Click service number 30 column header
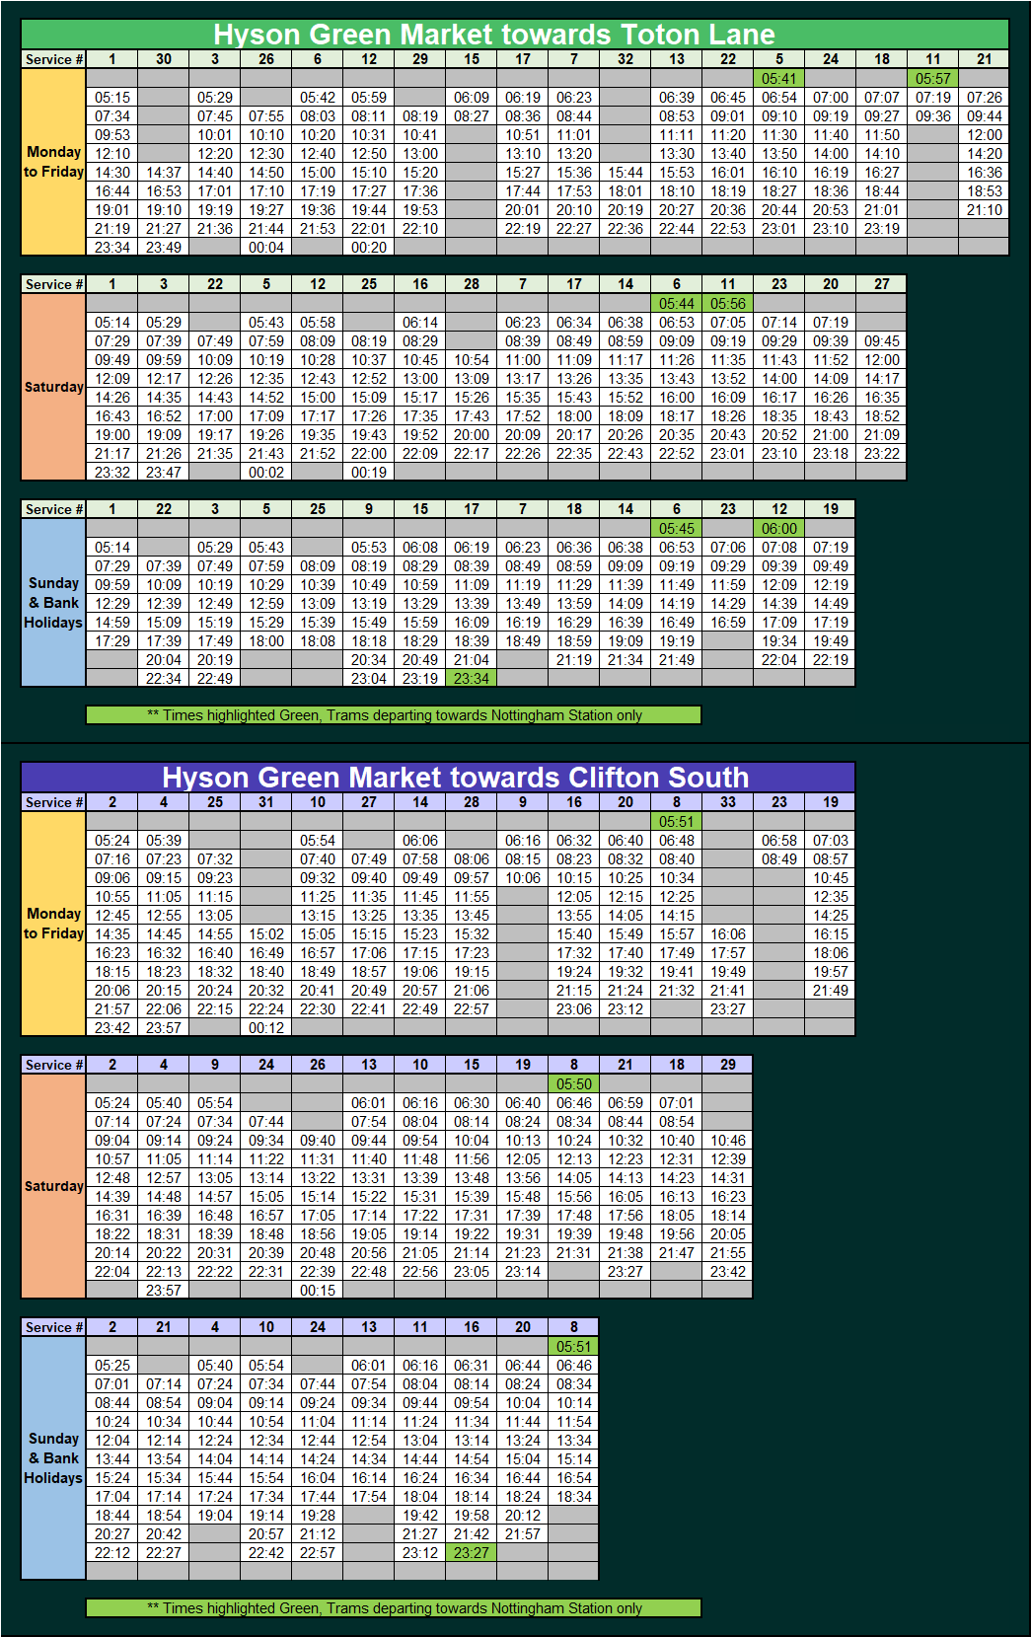 point(164,59)
